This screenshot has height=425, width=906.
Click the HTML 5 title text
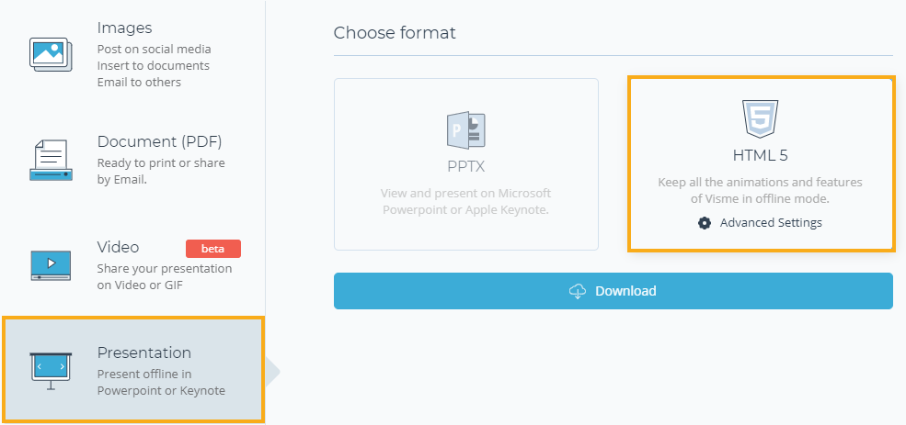pos(761,155)
